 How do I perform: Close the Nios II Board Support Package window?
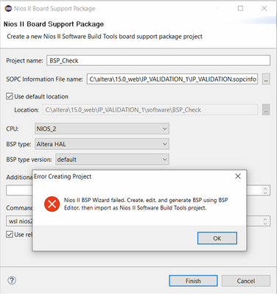pyautogui.click(x=264, y=8)
